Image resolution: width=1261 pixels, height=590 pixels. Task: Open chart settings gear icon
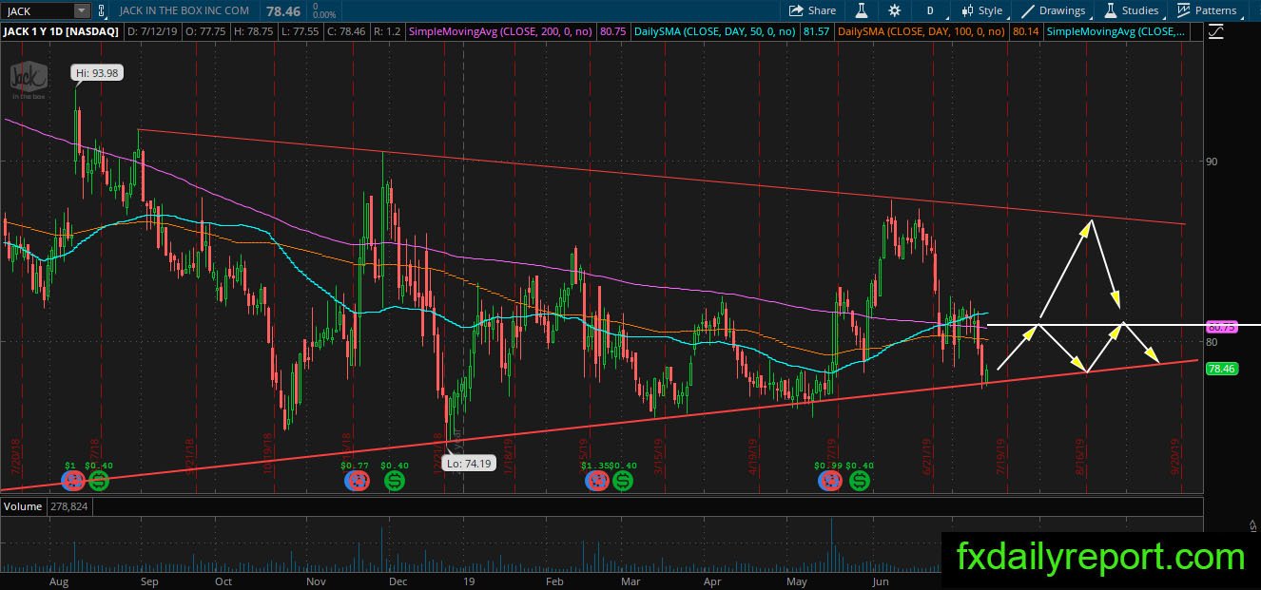coord(895,10)
